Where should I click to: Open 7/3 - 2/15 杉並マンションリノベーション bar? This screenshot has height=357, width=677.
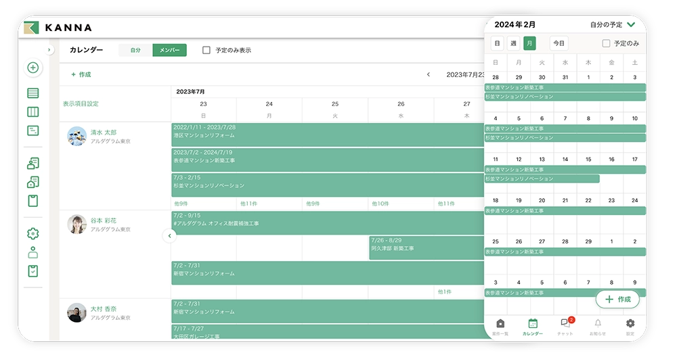(327, 185)
